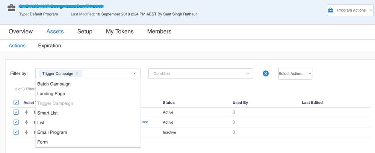Click the briefcase icon in Program Actions
Image resolution: width=375 pixels, height=153 pixels.
pos(331,11)
